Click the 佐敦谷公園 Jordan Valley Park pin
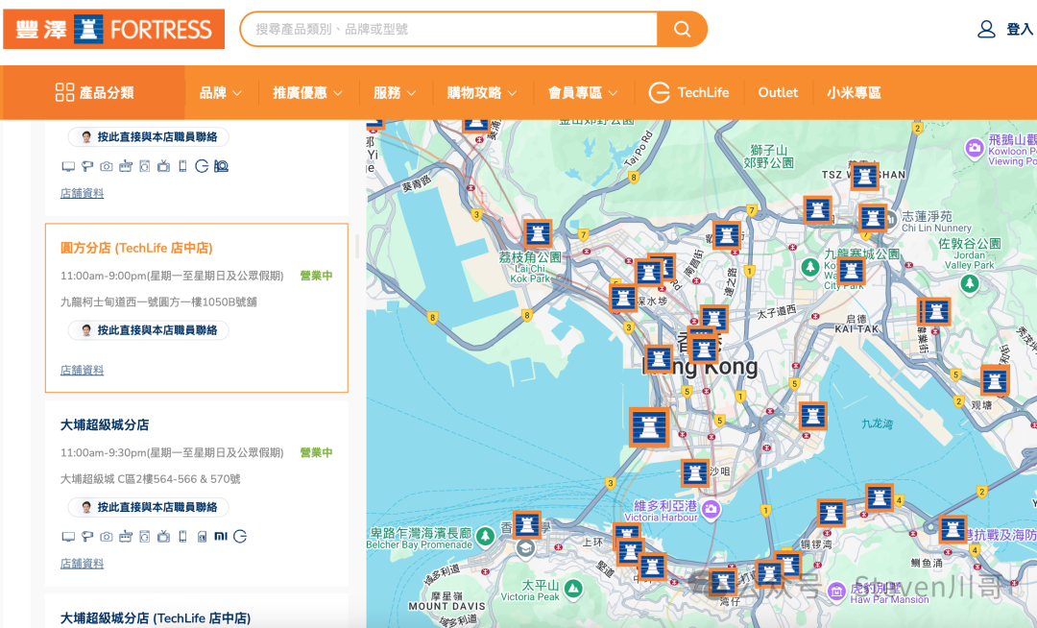Image resolution: width=1037 pixels, height=628 pixels. click(970, 283)
